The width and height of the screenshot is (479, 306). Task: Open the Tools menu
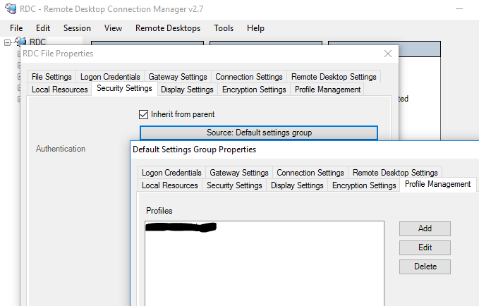click(224, 28)
